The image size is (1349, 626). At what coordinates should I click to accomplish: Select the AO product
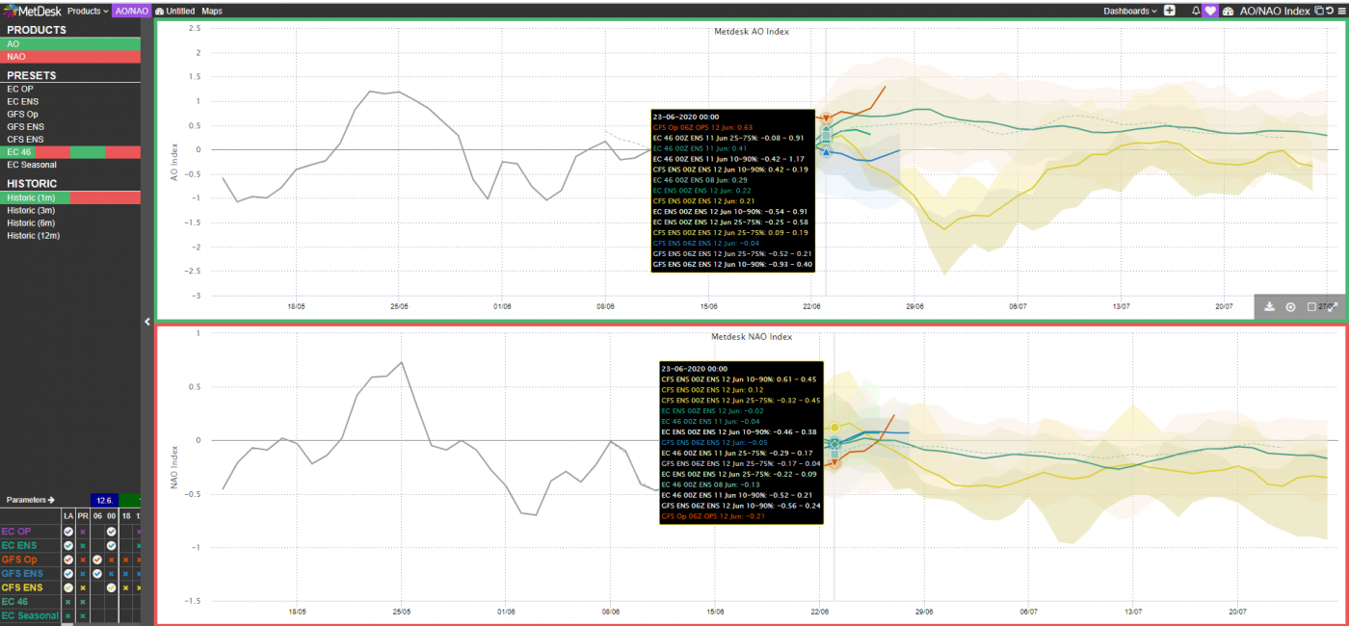pyautogui.click(x=71, y=44)
